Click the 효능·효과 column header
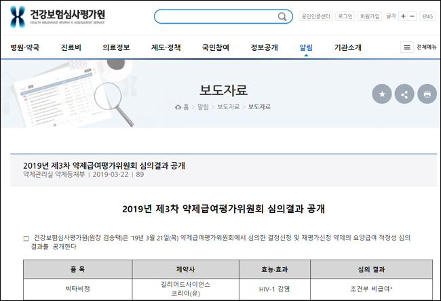Image resolution: width=441 pixels, height=301 pixels. pyautogui.click(x=275, y=269)
